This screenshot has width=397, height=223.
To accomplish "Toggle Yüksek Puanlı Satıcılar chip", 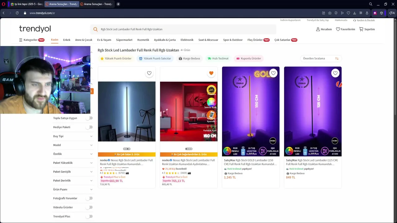I will [x=155, y=58].
